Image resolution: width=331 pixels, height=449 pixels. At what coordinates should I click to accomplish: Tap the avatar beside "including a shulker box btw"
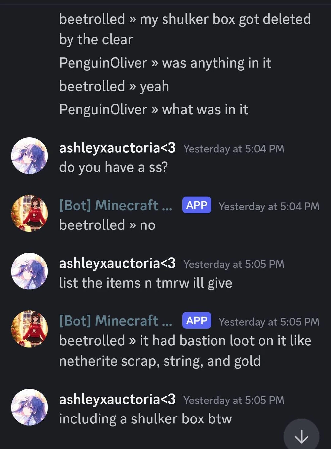[x=29, y=407]
